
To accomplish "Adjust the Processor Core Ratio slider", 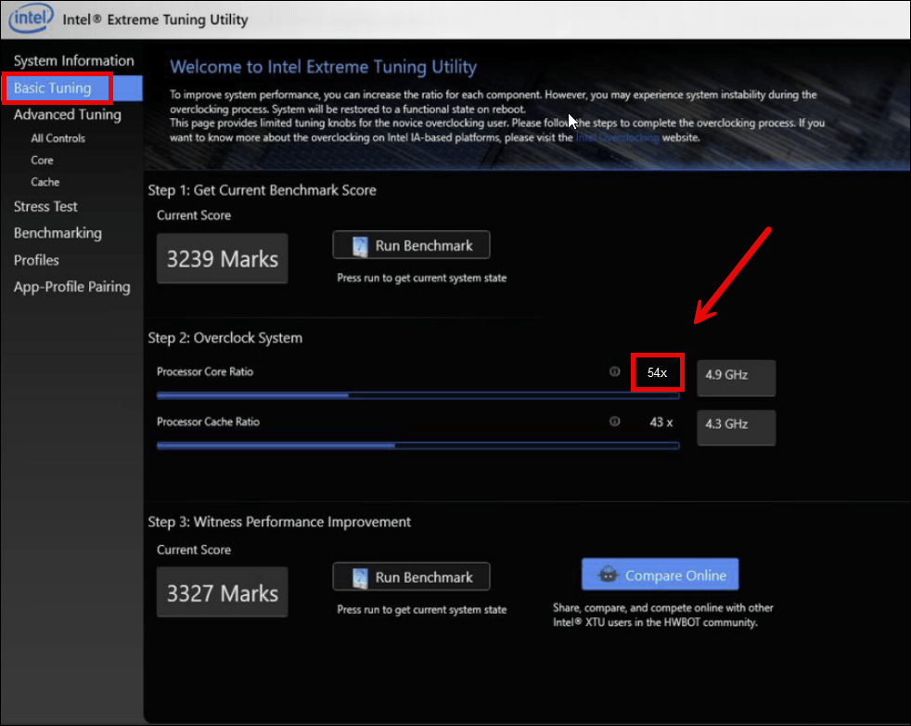I will (x=350, y=394).
